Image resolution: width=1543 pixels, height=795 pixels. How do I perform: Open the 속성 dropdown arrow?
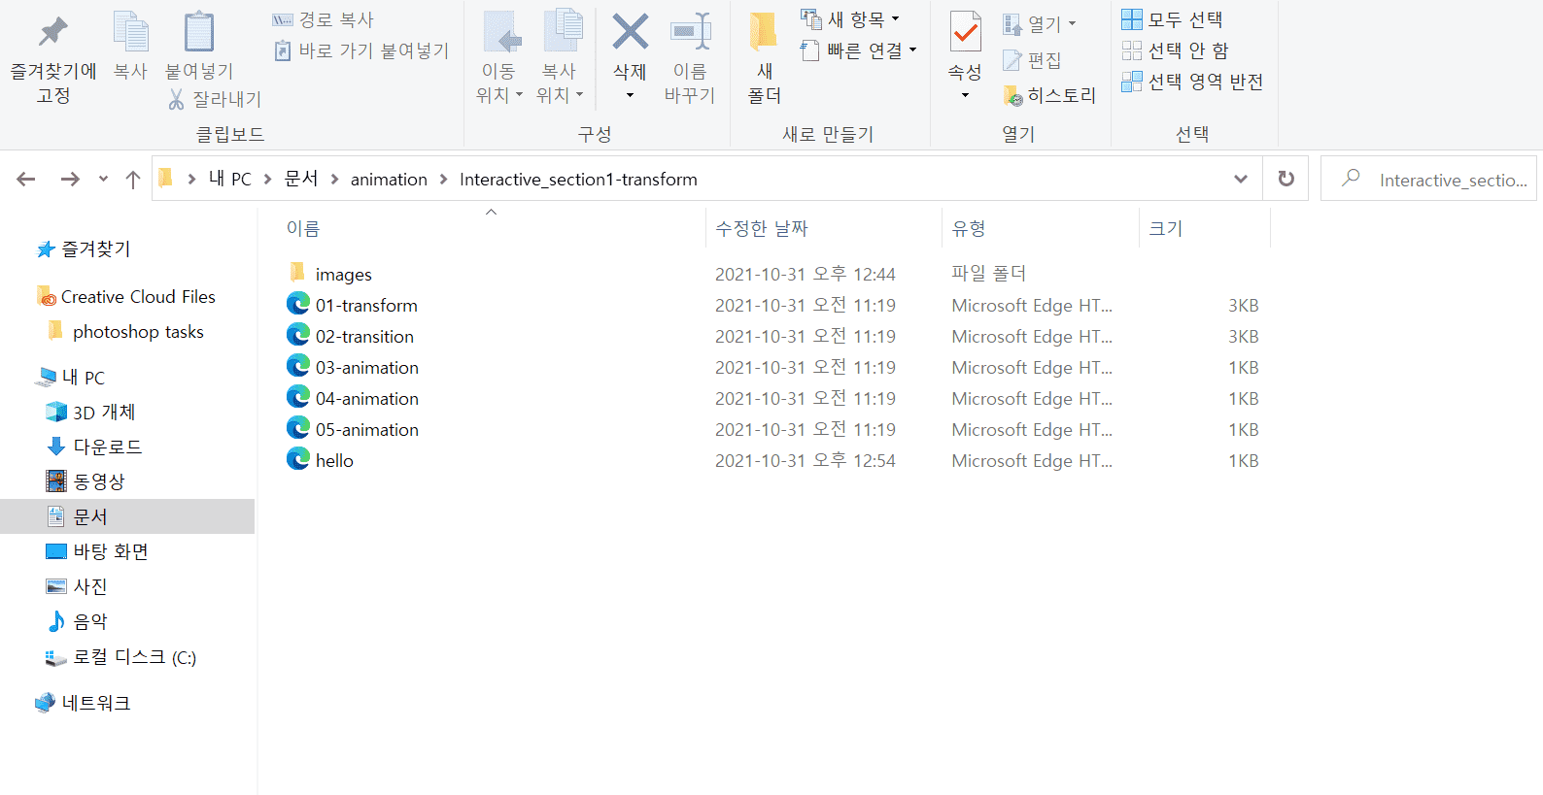[x=965, y=95]
